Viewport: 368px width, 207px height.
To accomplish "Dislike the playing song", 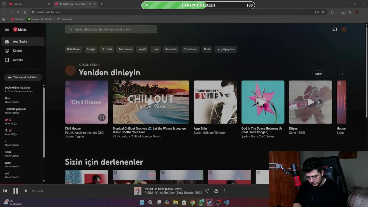I will [x=207, y=191].
